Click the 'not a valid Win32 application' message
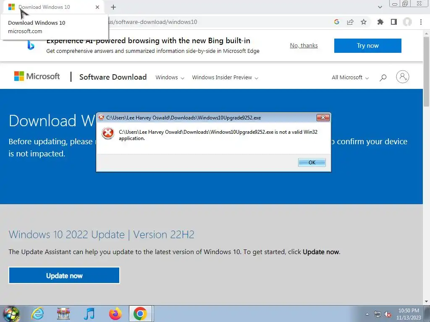430x322 pixels. pos(218,135)
